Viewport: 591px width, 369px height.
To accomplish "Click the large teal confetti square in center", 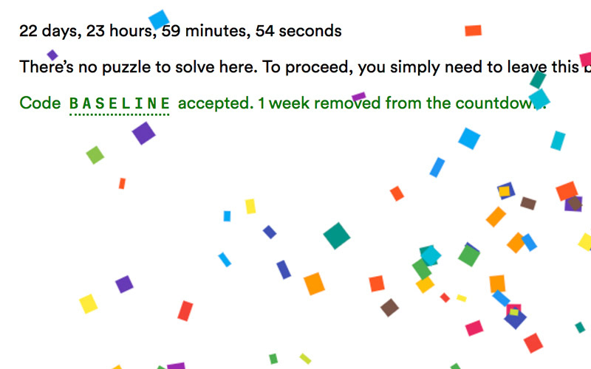I will point(337,235).
